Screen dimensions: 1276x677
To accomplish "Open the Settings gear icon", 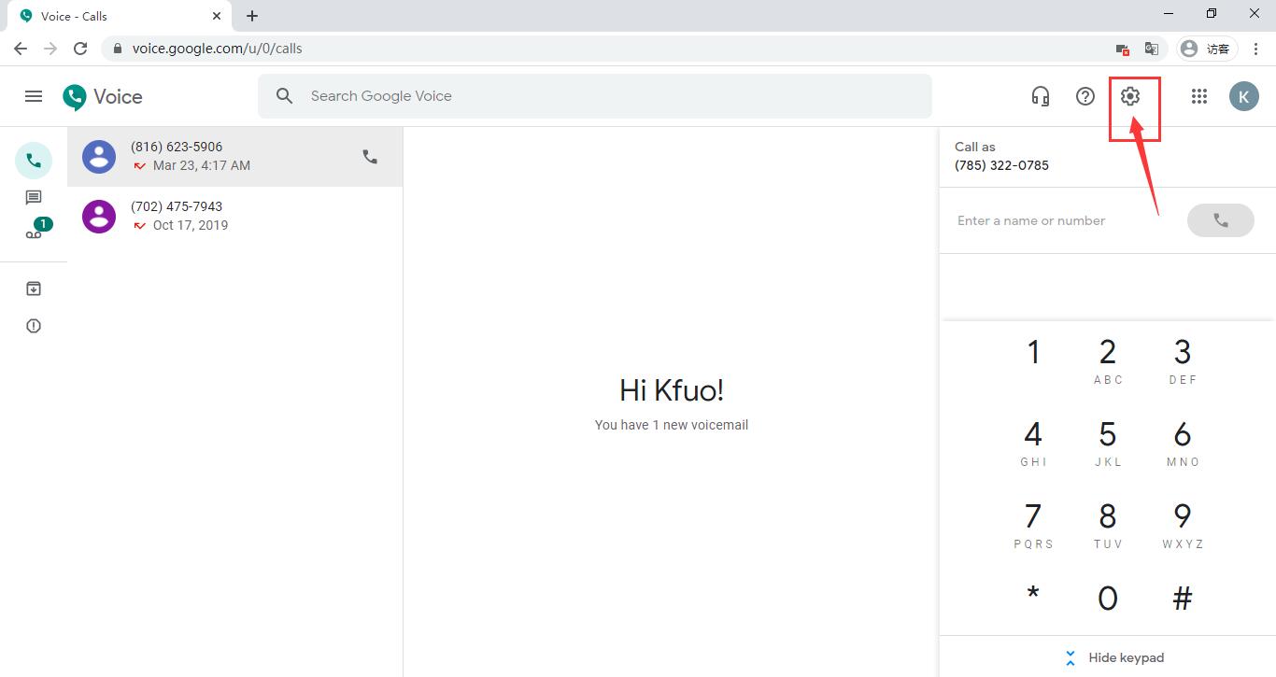I will pyautogui.click(x=1130, y=96).
